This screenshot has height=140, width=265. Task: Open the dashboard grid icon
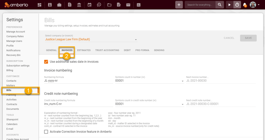[x=39, y=5]
